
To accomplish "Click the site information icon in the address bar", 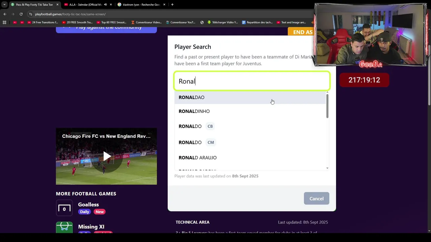I will pyautogui.click(x=31, y=14).
